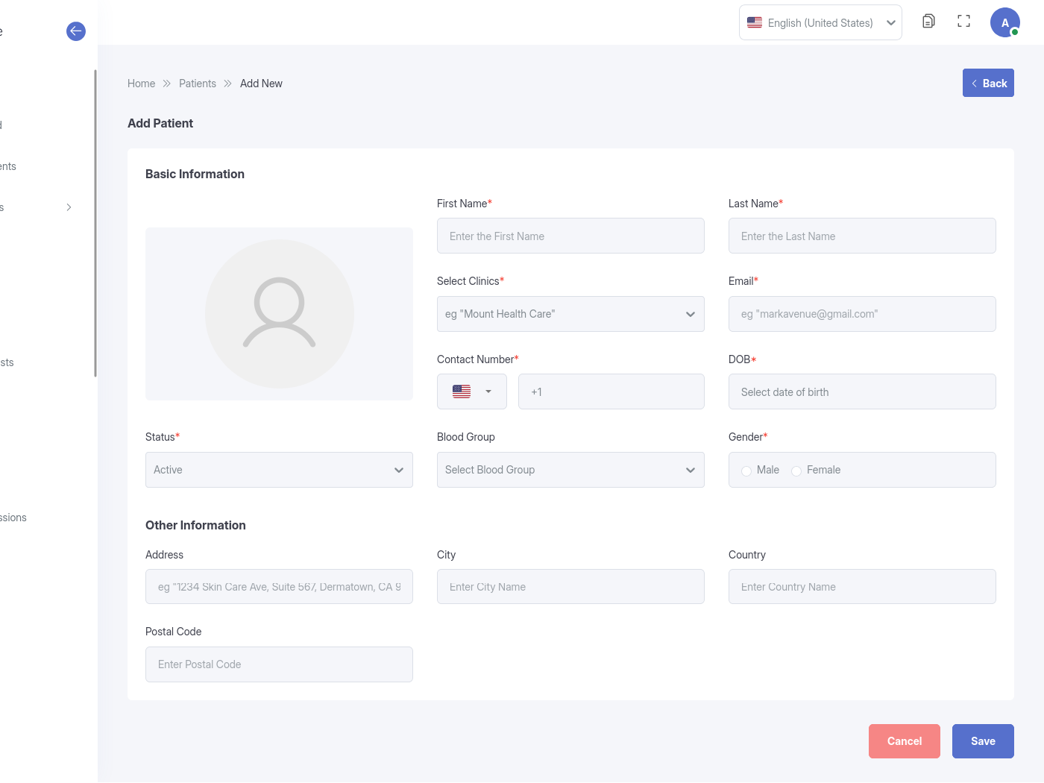Click the patient profile photo placeholder

tap(279, 314)
